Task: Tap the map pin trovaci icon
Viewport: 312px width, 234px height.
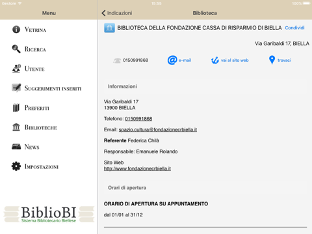Action: click(x=272, y=60)
